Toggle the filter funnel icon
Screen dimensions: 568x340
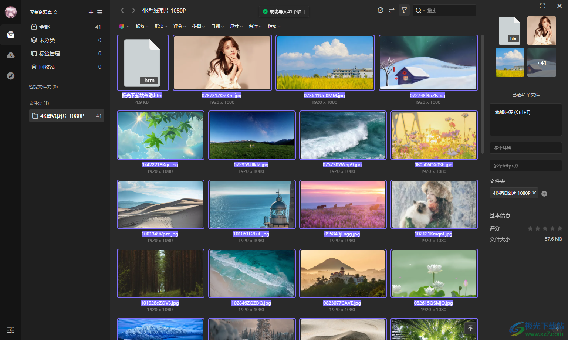pyautogui.click(x=404, y=10)
